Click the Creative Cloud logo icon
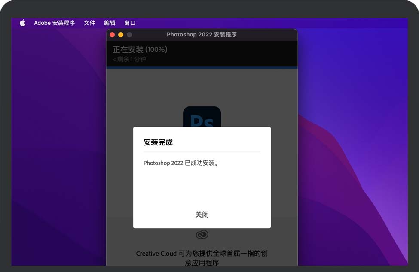 pyautogui.click(x=202, y=234)
